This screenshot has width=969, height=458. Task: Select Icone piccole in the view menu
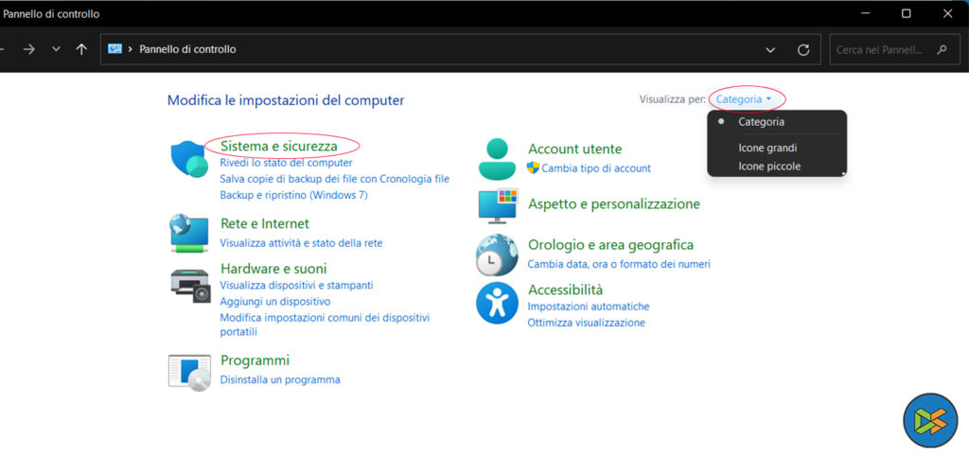pos(769,167)
